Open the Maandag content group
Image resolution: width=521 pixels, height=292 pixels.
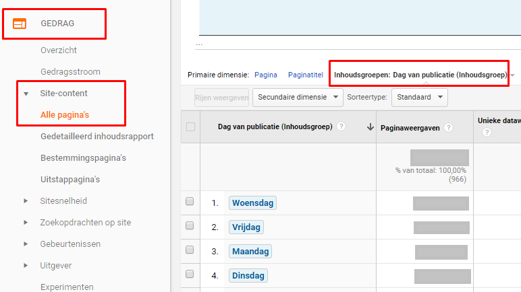(250, 251)
